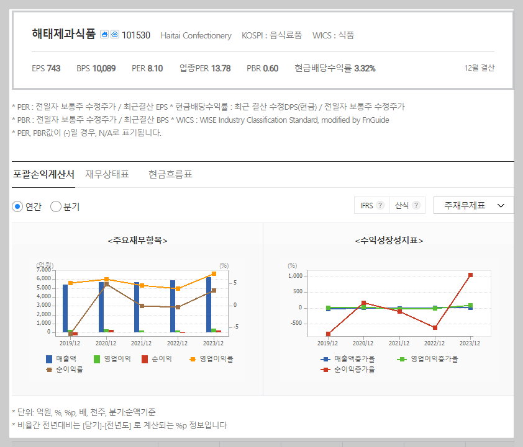Viewport: 523px width, 447px height.
Task: Click the <주요재무항목> chart title
Action: point(137,241)
